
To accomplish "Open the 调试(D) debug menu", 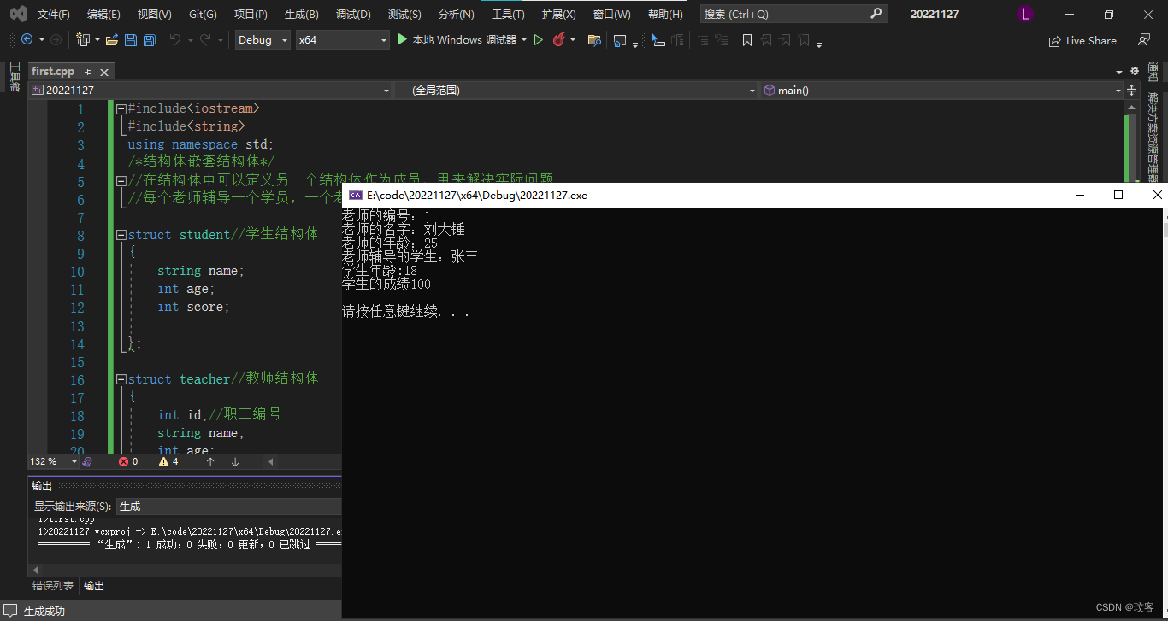I will (353, 14).
